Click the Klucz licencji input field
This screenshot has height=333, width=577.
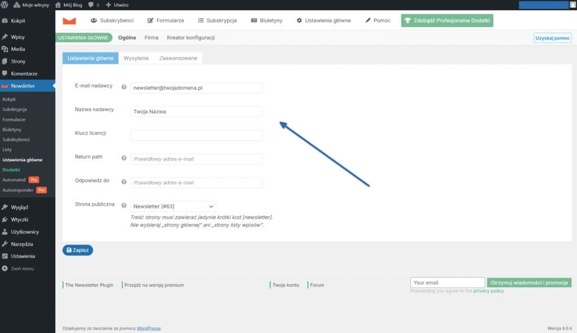pos(196,135)
